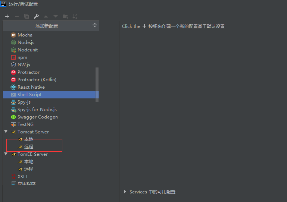Expand the Services 中的可用配置 section
The height and width of the screenshot is (202, 287).
(x=125, y=192)
